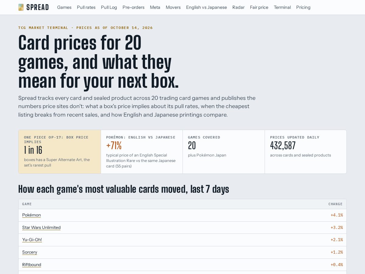
Task: Open the Pokémon English vs Japanese +71% card
Action: [142, 152]
